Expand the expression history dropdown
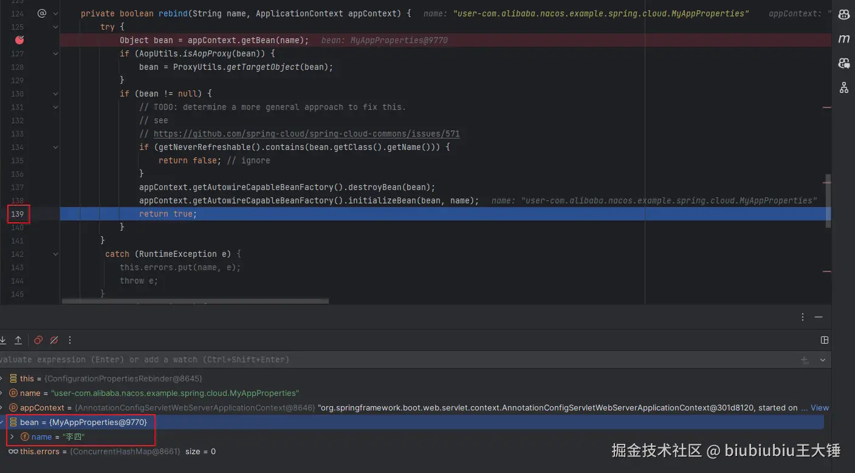 (823, 360)
